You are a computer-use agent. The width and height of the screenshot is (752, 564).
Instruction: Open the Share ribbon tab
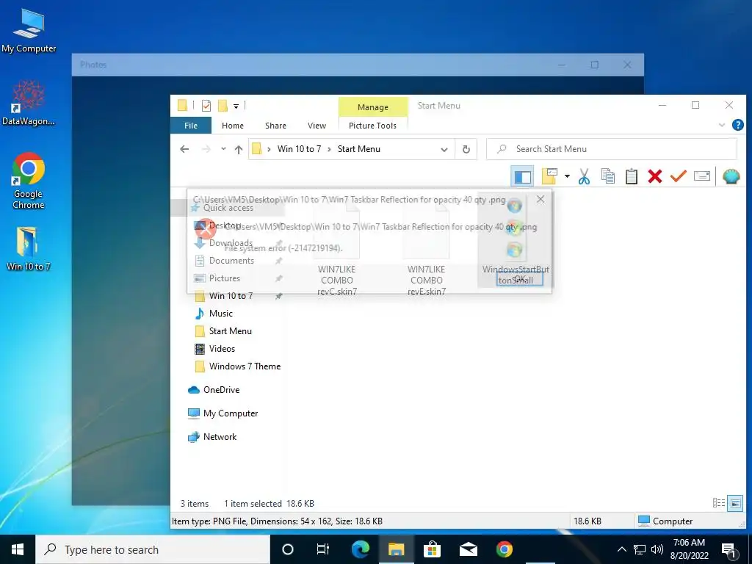[x=276, y=126]
